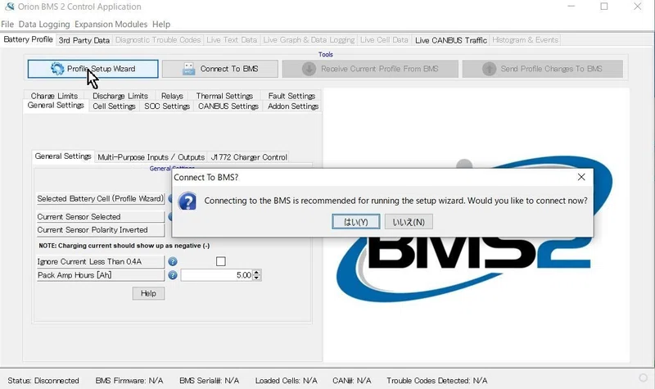Increase Pack Amp Hours with up arrow

[x=256, y=273]
